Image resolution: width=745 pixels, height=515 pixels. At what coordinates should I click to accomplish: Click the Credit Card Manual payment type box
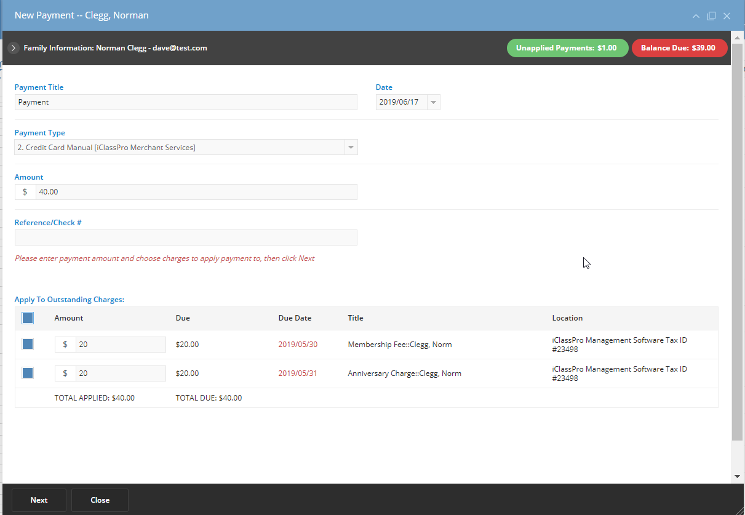pos(179,148)
